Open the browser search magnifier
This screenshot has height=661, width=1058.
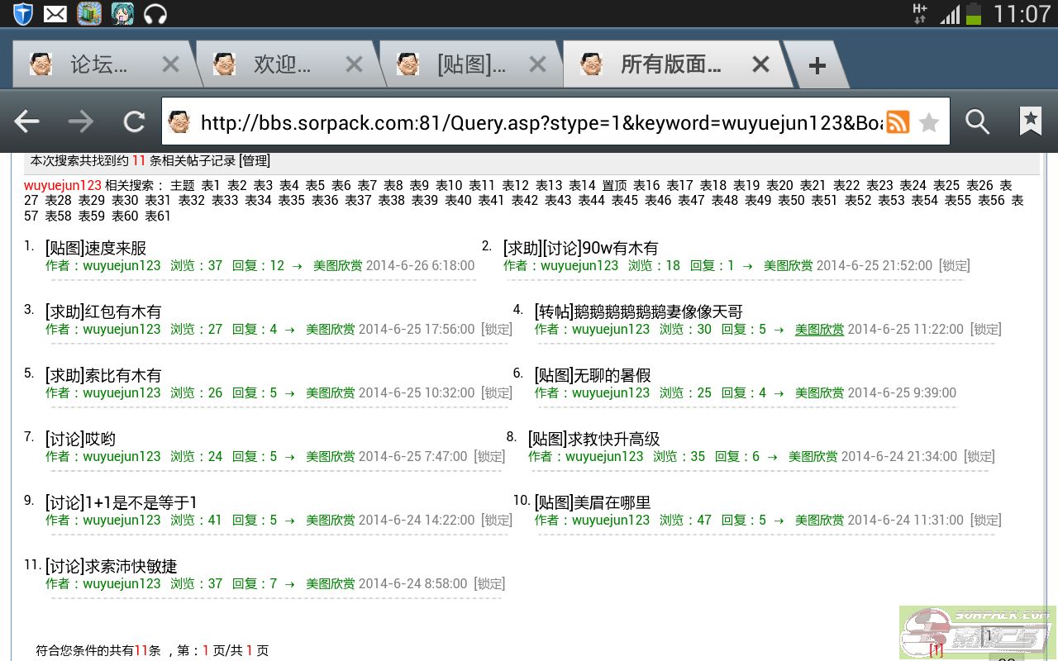click(977, 122)
